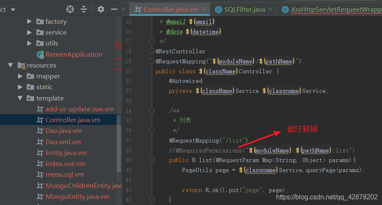Open Dao.java.vm file
The width and height of the screenshot is (382, 205).
(x=63, y=131)
